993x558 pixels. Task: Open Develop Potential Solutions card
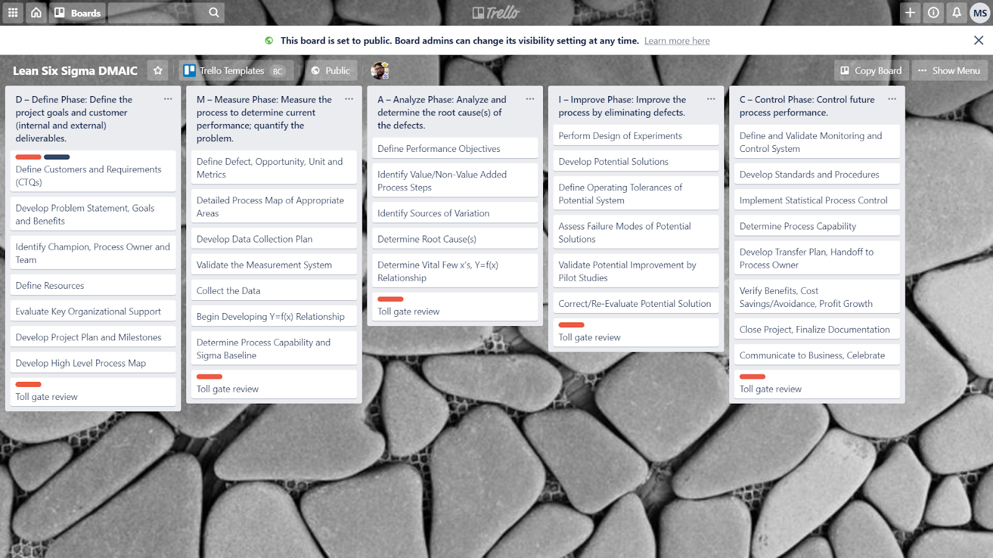(x=636, y=161)
